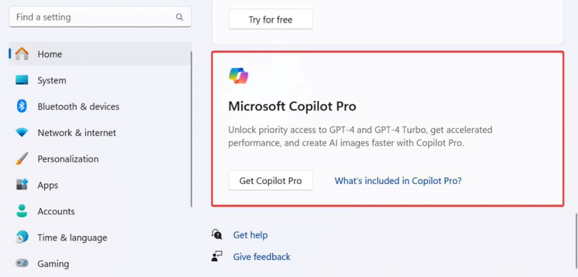Click the Apps grid icon

coord(22,185)
